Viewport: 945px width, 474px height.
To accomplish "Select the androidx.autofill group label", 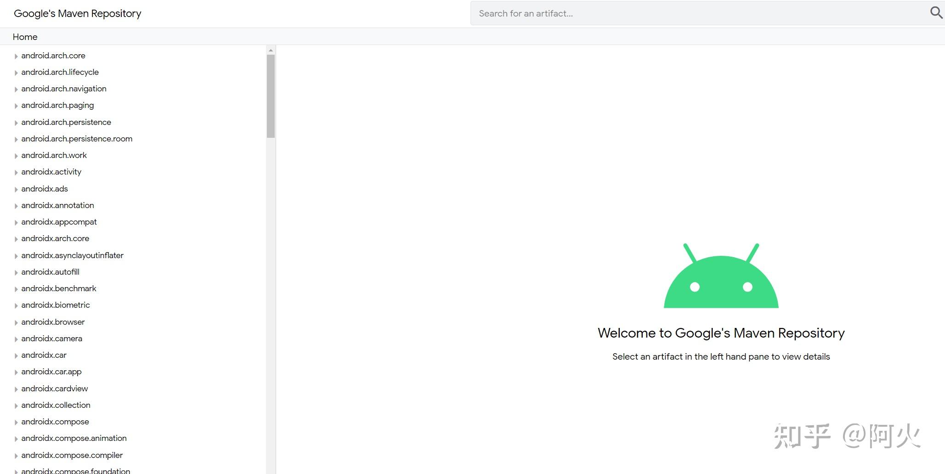I will tap(50, 272).
